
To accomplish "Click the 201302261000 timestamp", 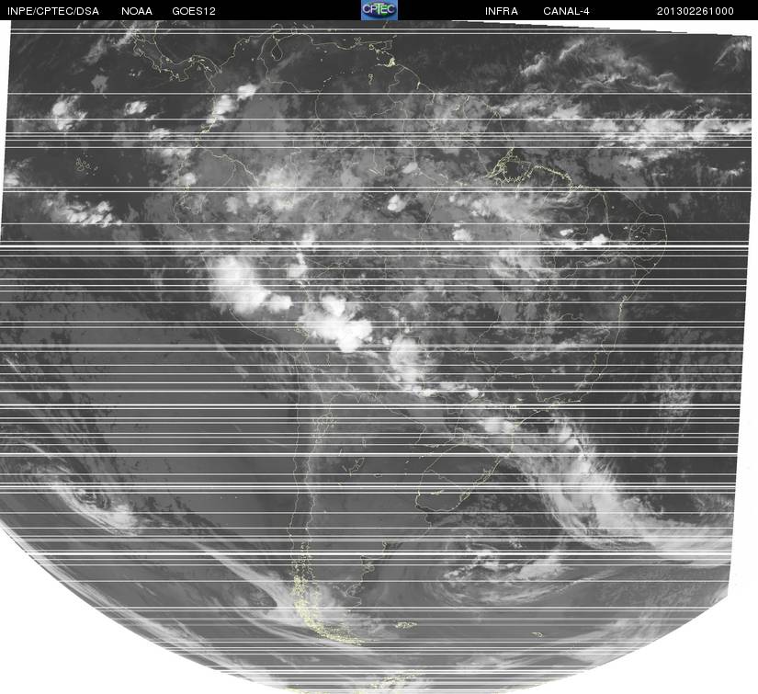I will pyautogui.click(x=696, y=11).
